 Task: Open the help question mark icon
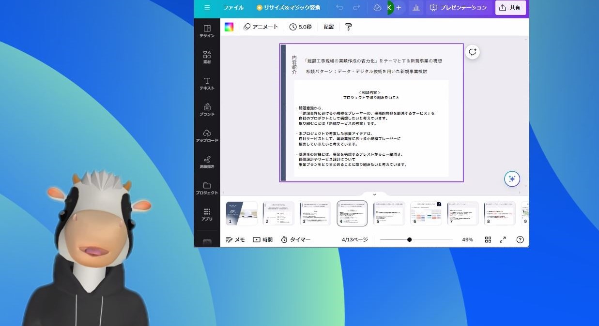click(520, 240)
